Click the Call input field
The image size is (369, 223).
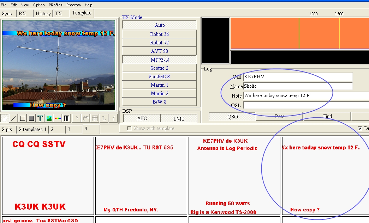click(x=298, y=77)
